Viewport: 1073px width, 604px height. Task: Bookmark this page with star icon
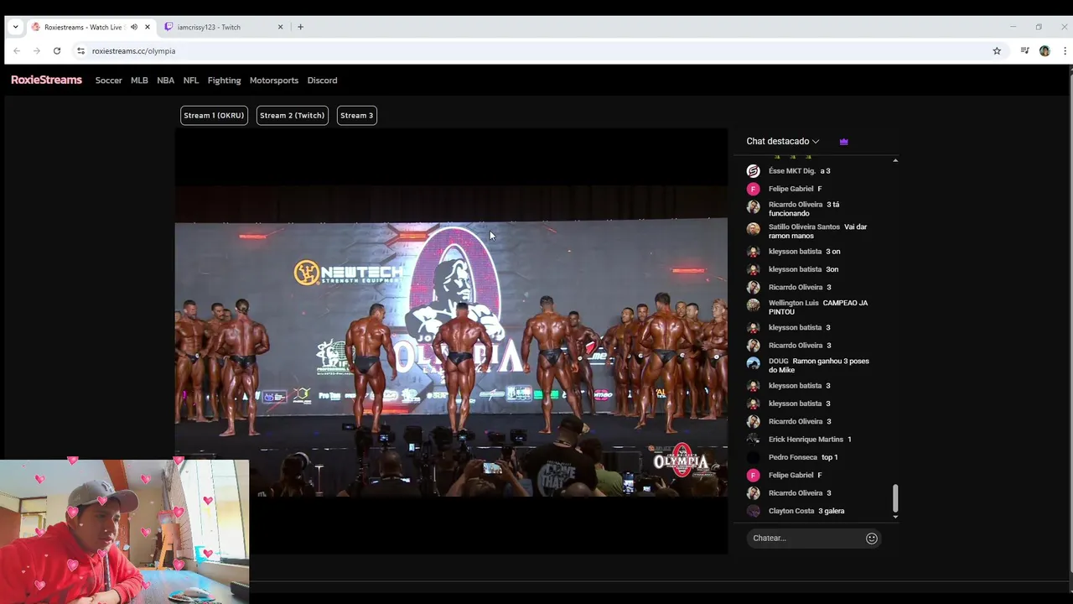997,51
